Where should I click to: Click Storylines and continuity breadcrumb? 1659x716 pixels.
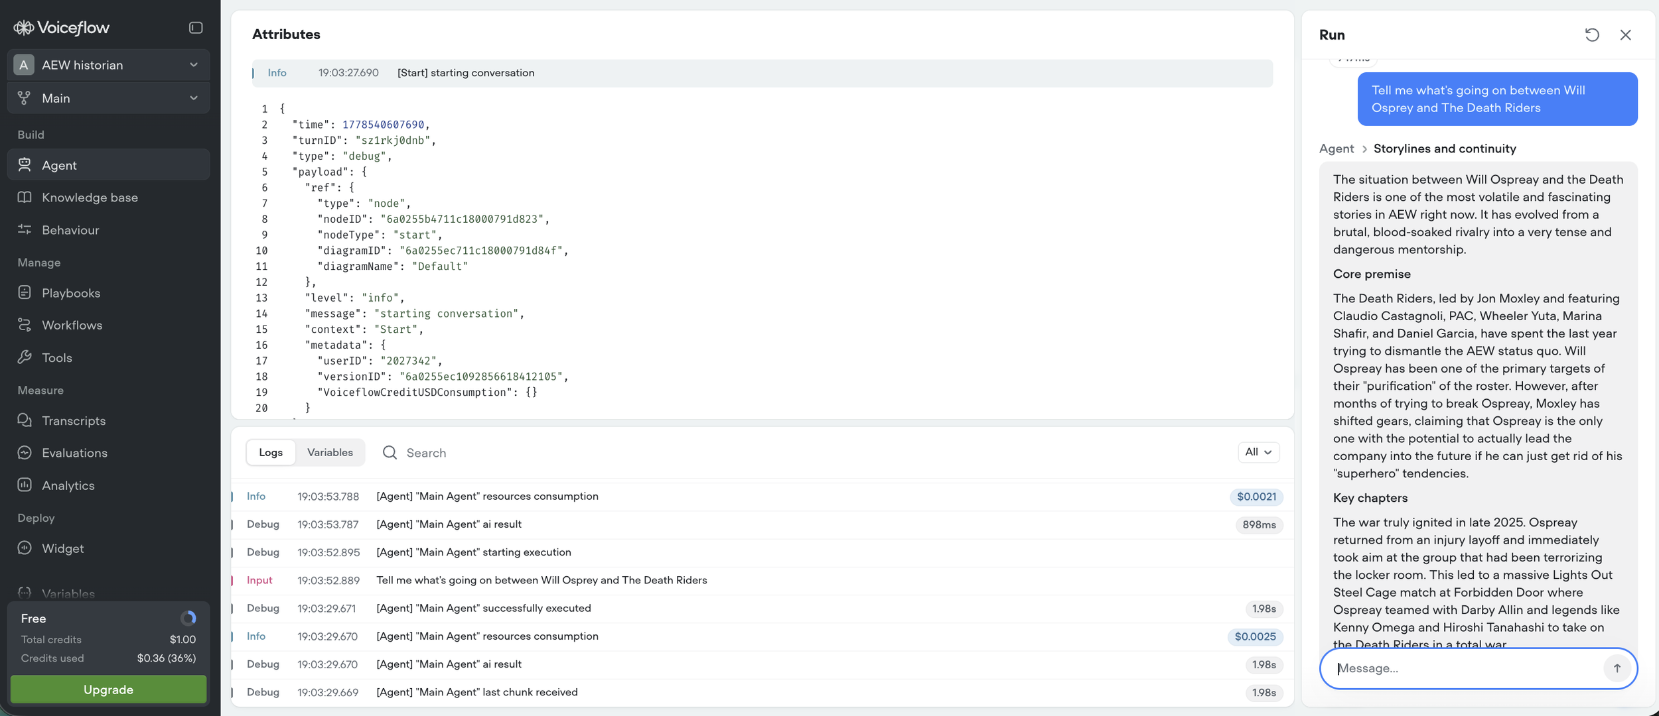click(x=1445, y=149)
